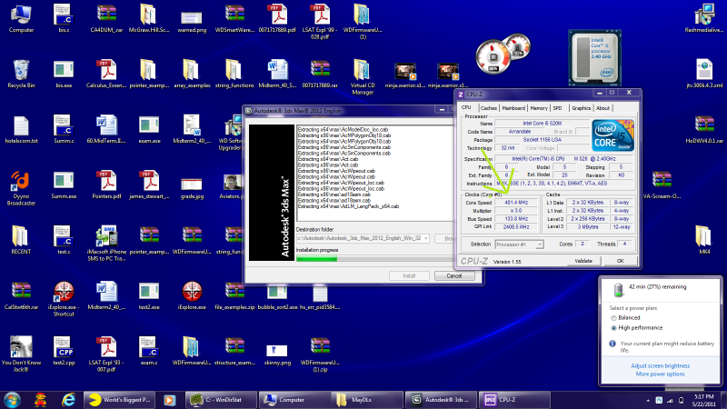
Task: Open the HoDWV4.0.1.rar archive icon
Action: pos(703,129)
